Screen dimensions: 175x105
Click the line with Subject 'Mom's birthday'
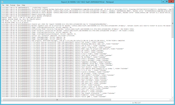[x=55, y=80]
